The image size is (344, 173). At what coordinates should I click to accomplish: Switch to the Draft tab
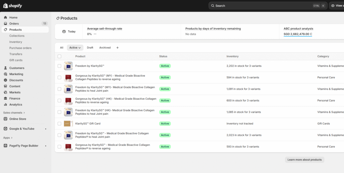tap(90, 48)
